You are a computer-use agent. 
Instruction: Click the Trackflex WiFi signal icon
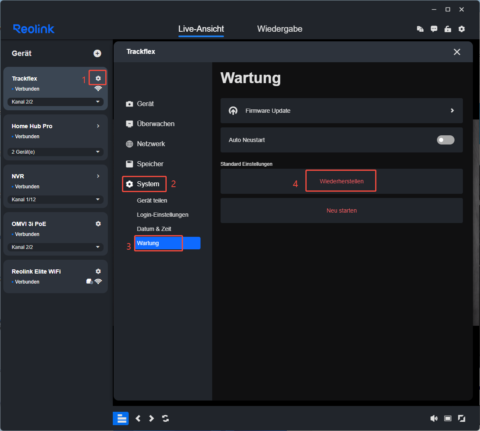click(x=98, y=89)
